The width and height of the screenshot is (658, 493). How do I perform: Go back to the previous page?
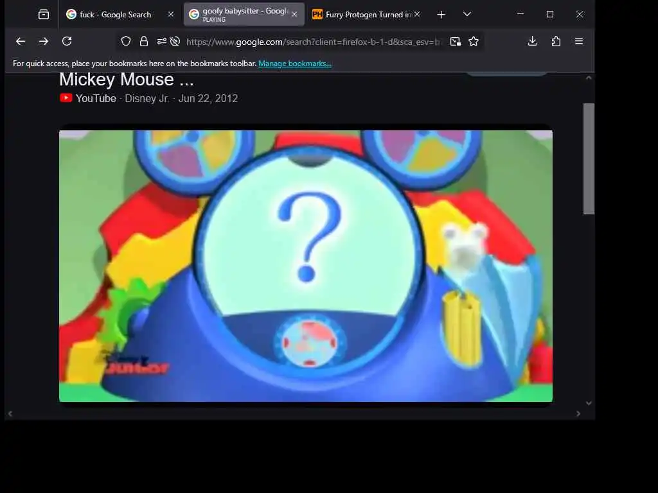coord(21,41)
